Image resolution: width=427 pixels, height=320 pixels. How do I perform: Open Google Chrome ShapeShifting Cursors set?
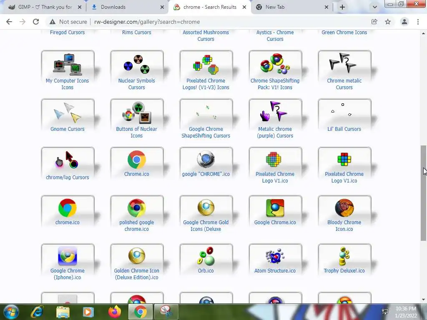206,113
